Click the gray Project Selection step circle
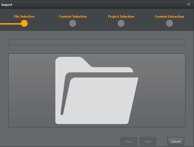Image resolution: width=194 pixels, height=147 pixels. (121, 23)
